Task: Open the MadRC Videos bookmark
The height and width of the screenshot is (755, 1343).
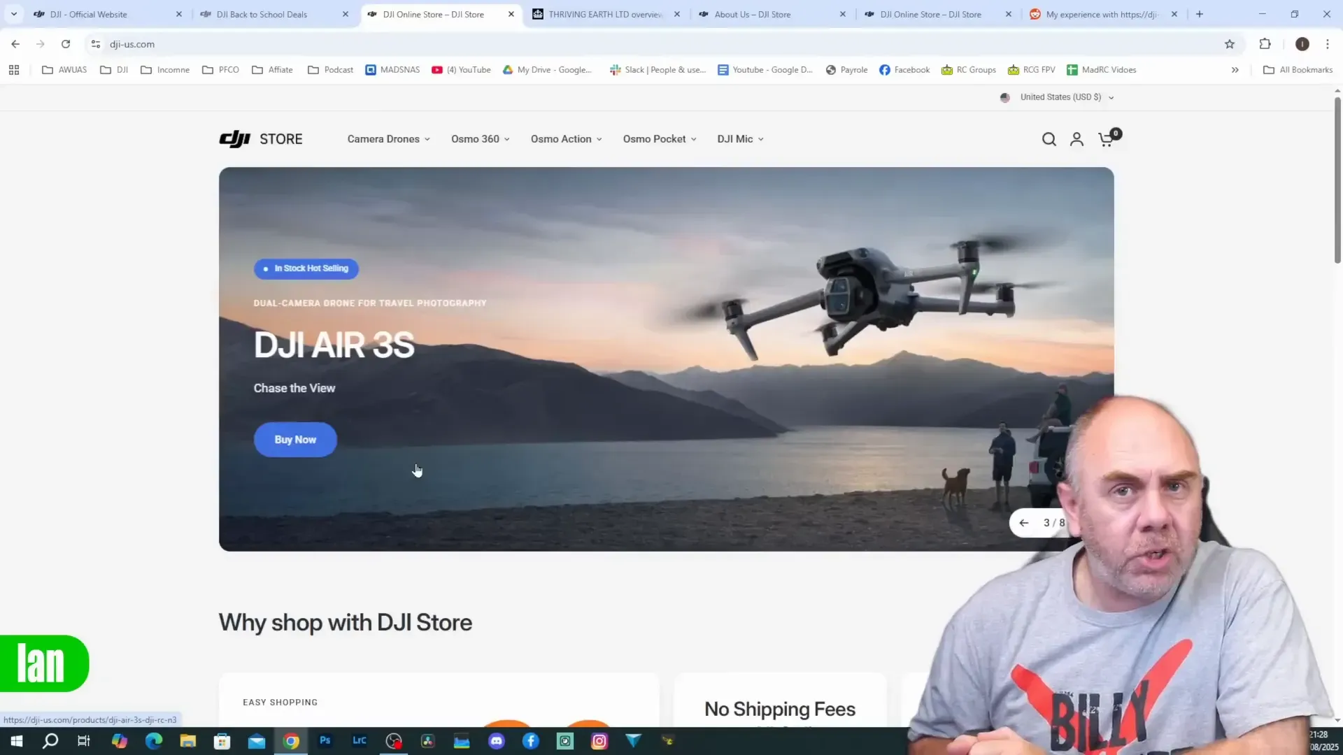Action: tap(1101, 70)
